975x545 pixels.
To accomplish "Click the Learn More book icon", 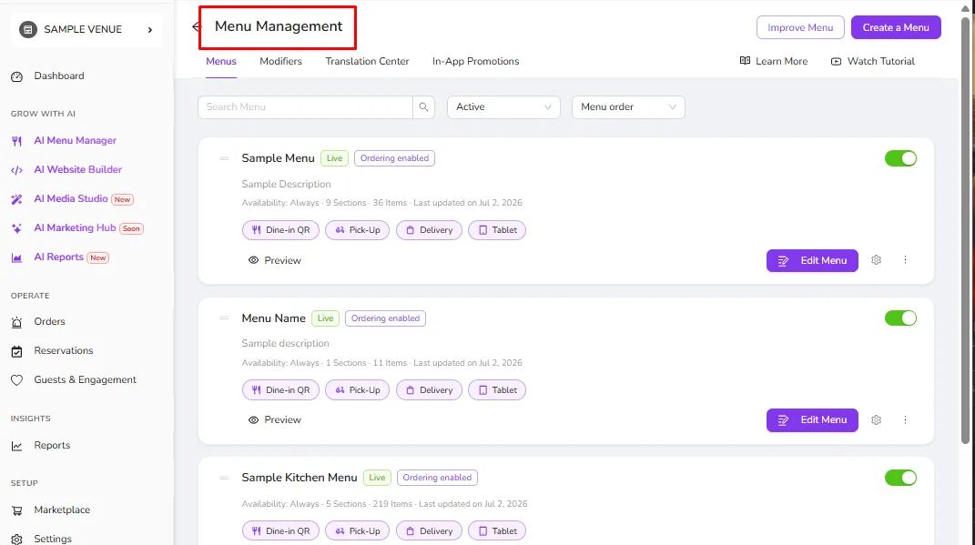I will point(745,61).
